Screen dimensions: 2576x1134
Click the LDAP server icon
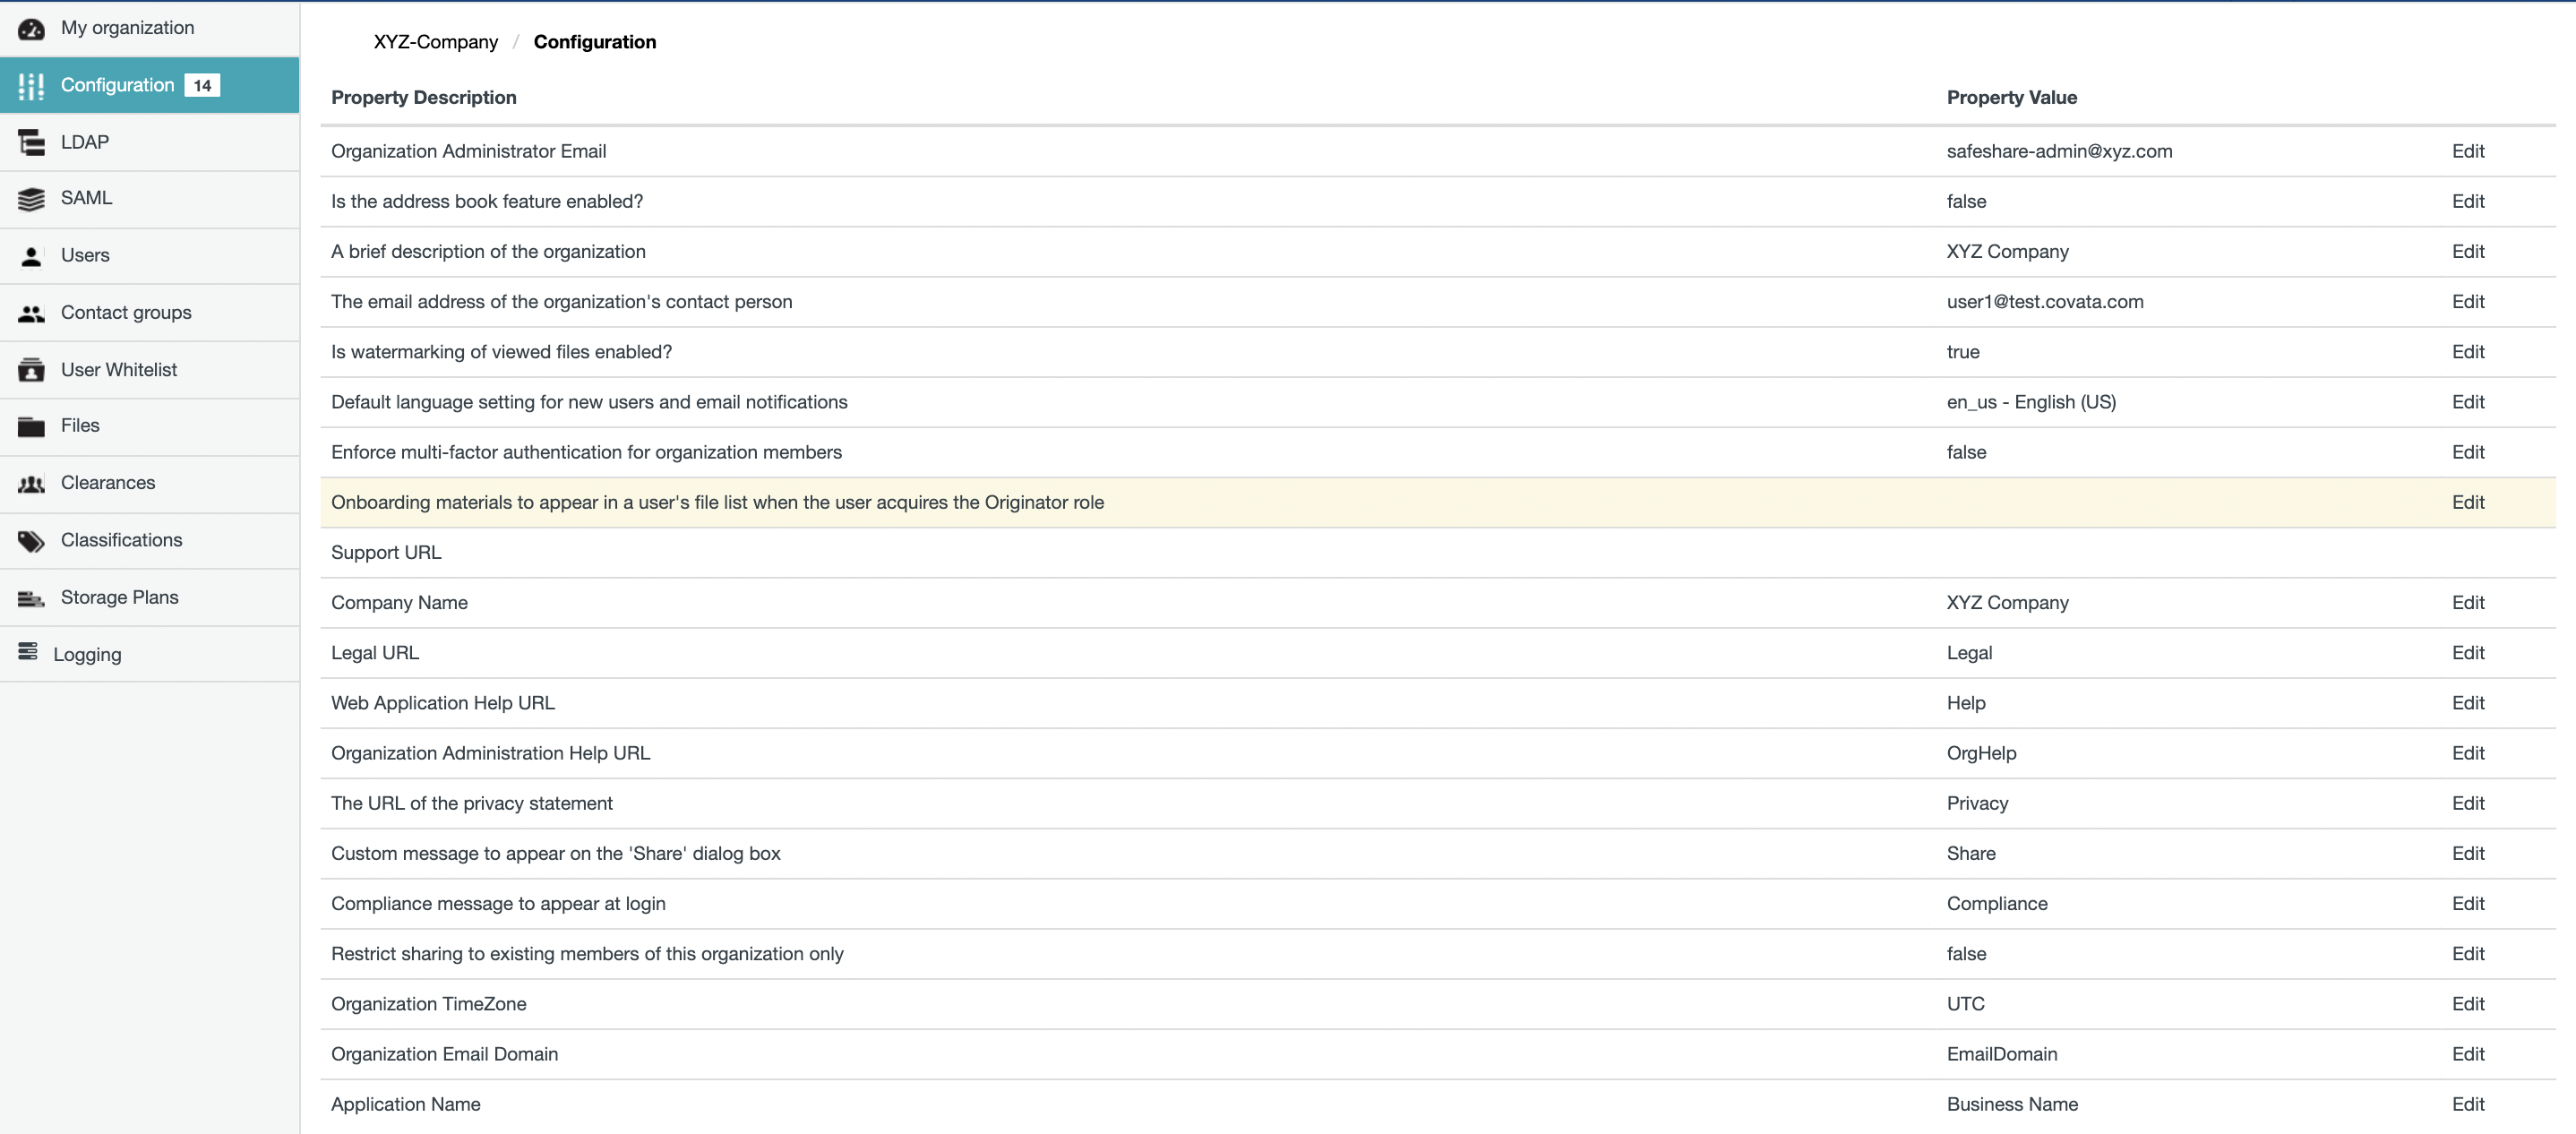coord(31,143)
